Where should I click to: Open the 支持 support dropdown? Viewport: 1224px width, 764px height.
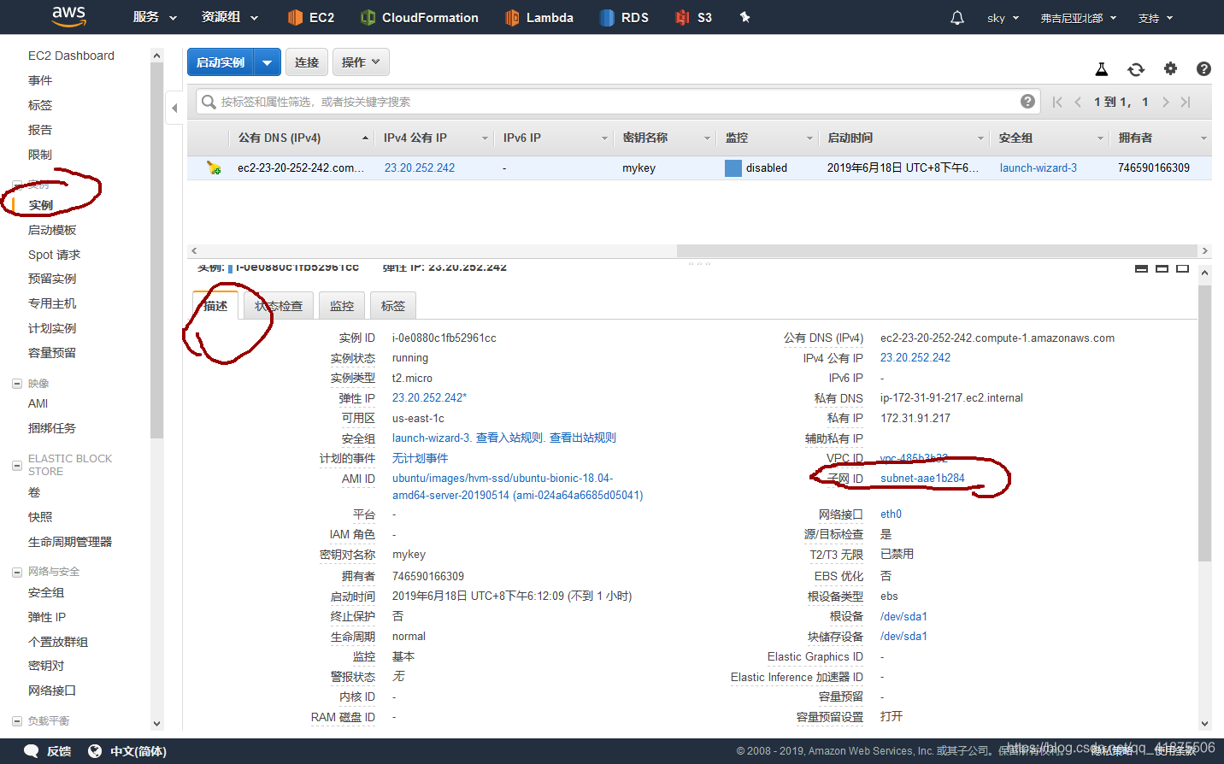click(x=1156, y=18)
